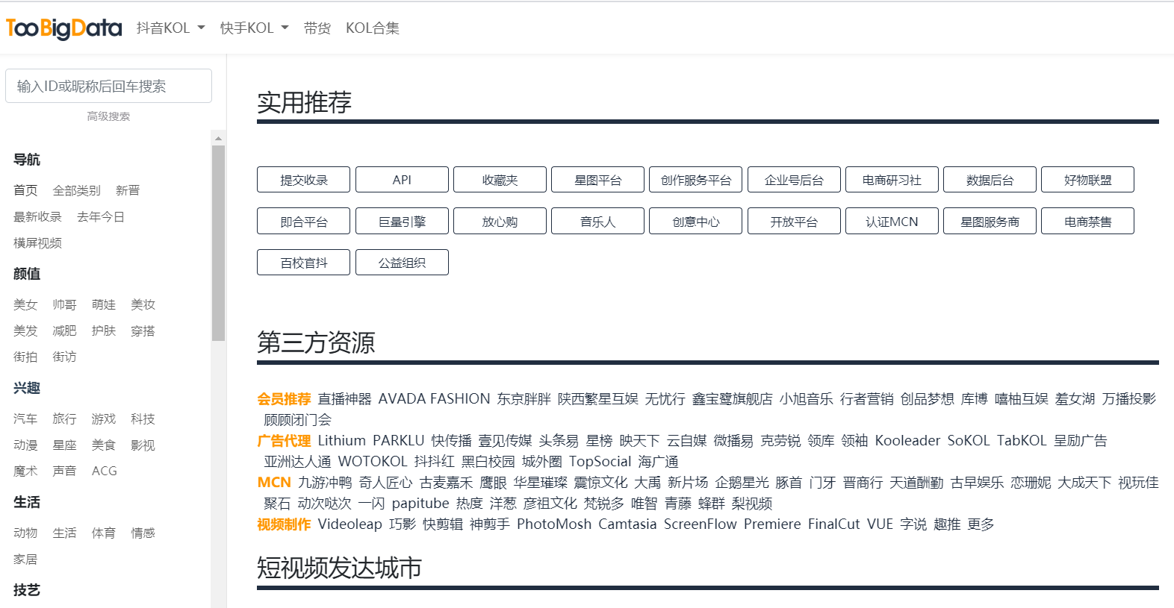Go to 首页 in the sidebar
The width and height of the screenshot is (1174, 608).
pos(25,190)
